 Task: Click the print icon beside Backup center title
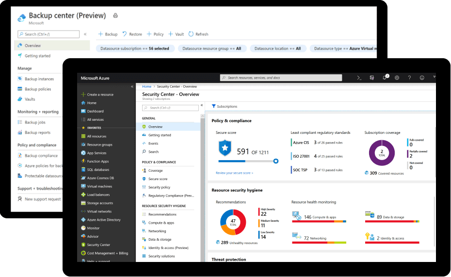click(115, 16)
